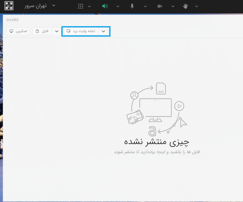Expand the dropdown arrow beside فایل
This screenshot has width=243, height=202.
56,31
